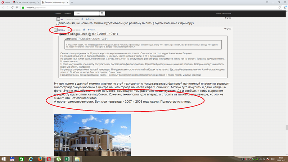
Task: Upvote AFA's comment
Action: 228,18
